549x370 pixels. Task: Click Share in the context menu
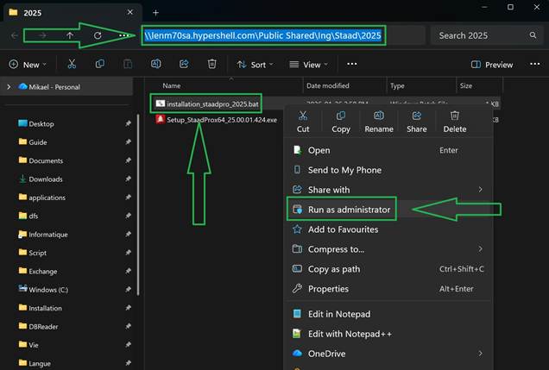coord(417,122)
